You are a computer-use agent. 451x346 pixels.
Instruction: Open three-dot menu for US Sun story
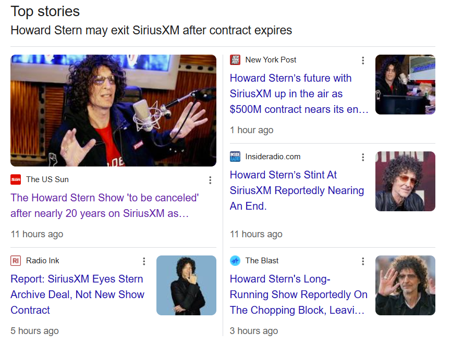coord(210,180)
